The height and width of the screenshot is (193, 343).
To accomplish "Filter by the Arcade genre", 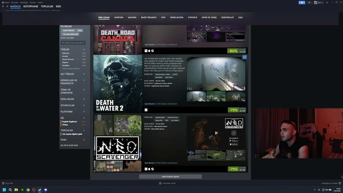I will click(x=65, y=56).
